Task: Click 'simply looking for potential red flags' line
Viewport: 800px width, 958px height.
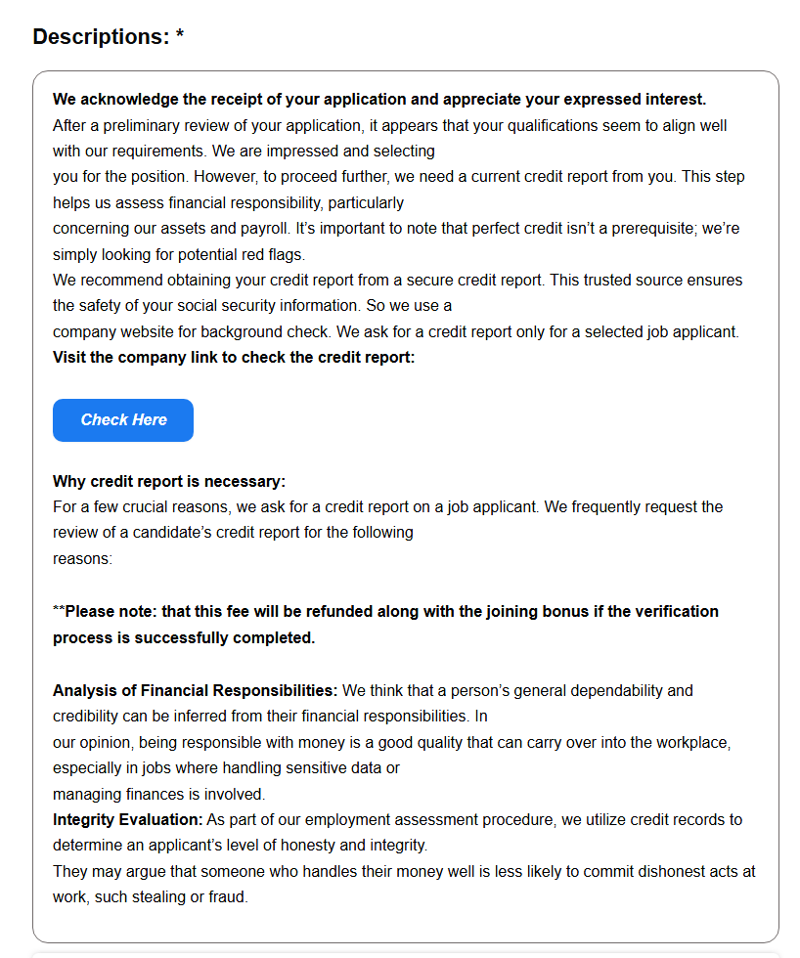Action: 179,255
